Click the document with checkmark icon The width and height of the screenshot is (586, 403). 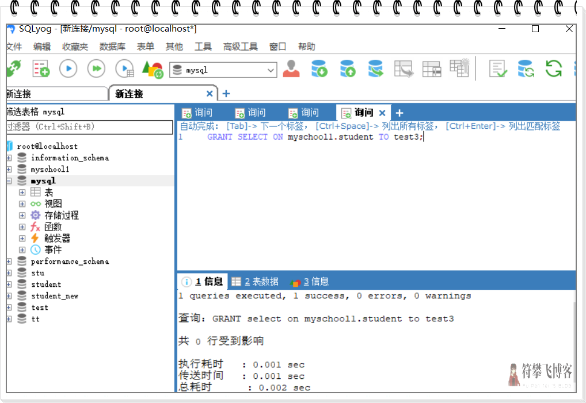click(498, 68)
